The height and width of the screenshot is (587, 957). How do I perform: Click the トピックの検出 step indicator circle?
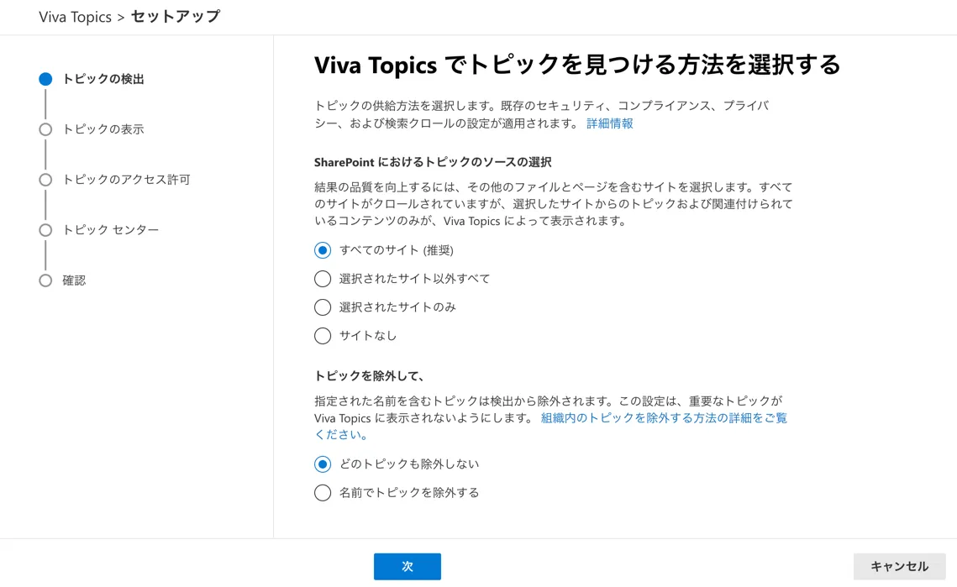[45, 79]
